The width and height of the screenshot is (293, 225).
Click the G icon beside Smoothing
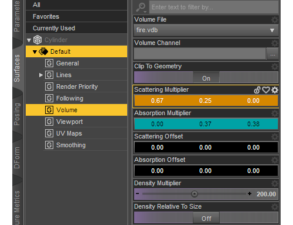tap(49, 145)
